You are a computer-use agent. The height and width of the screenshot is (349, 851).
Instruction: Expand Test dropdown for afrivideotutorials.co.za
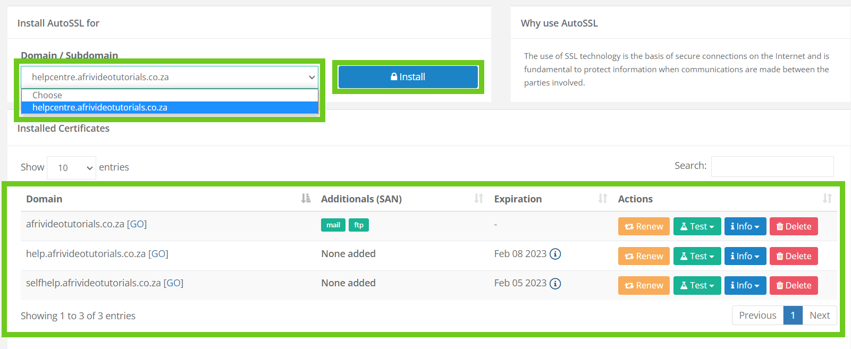coord(697,226)
